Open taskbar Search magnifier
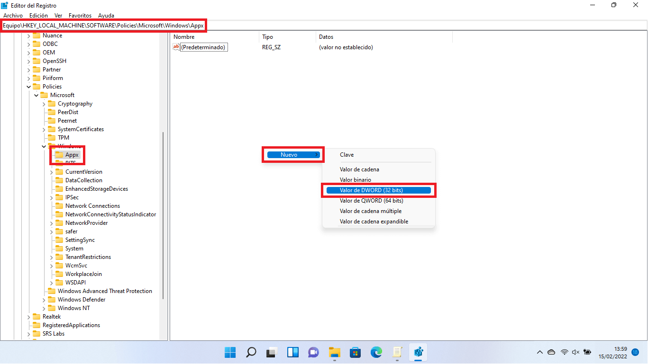Image resolution: width=648 pixels, height=364 pixels. (251, 352)
